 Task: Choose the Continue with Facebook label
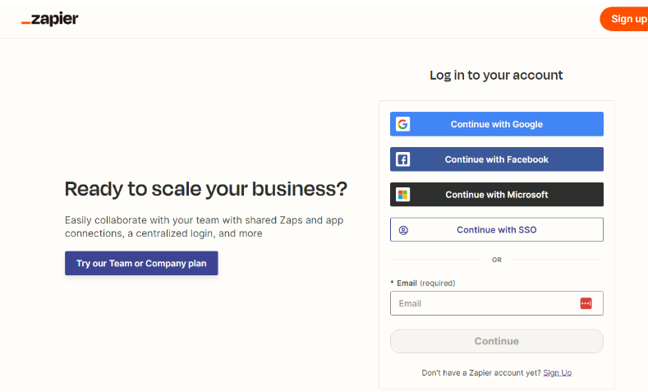tap(497, 159)
